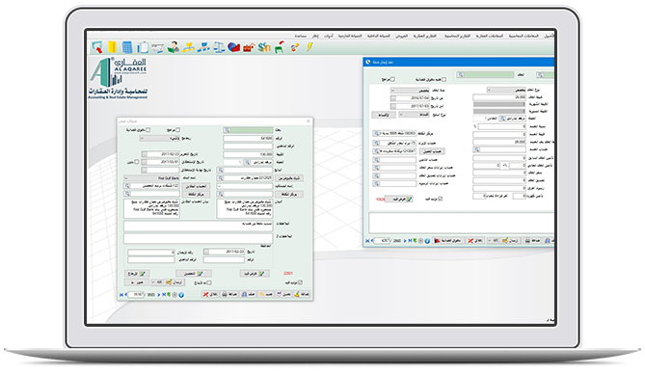Open the rightmost menu in the menu bar
645x374 pixels.
click(550, 37)
